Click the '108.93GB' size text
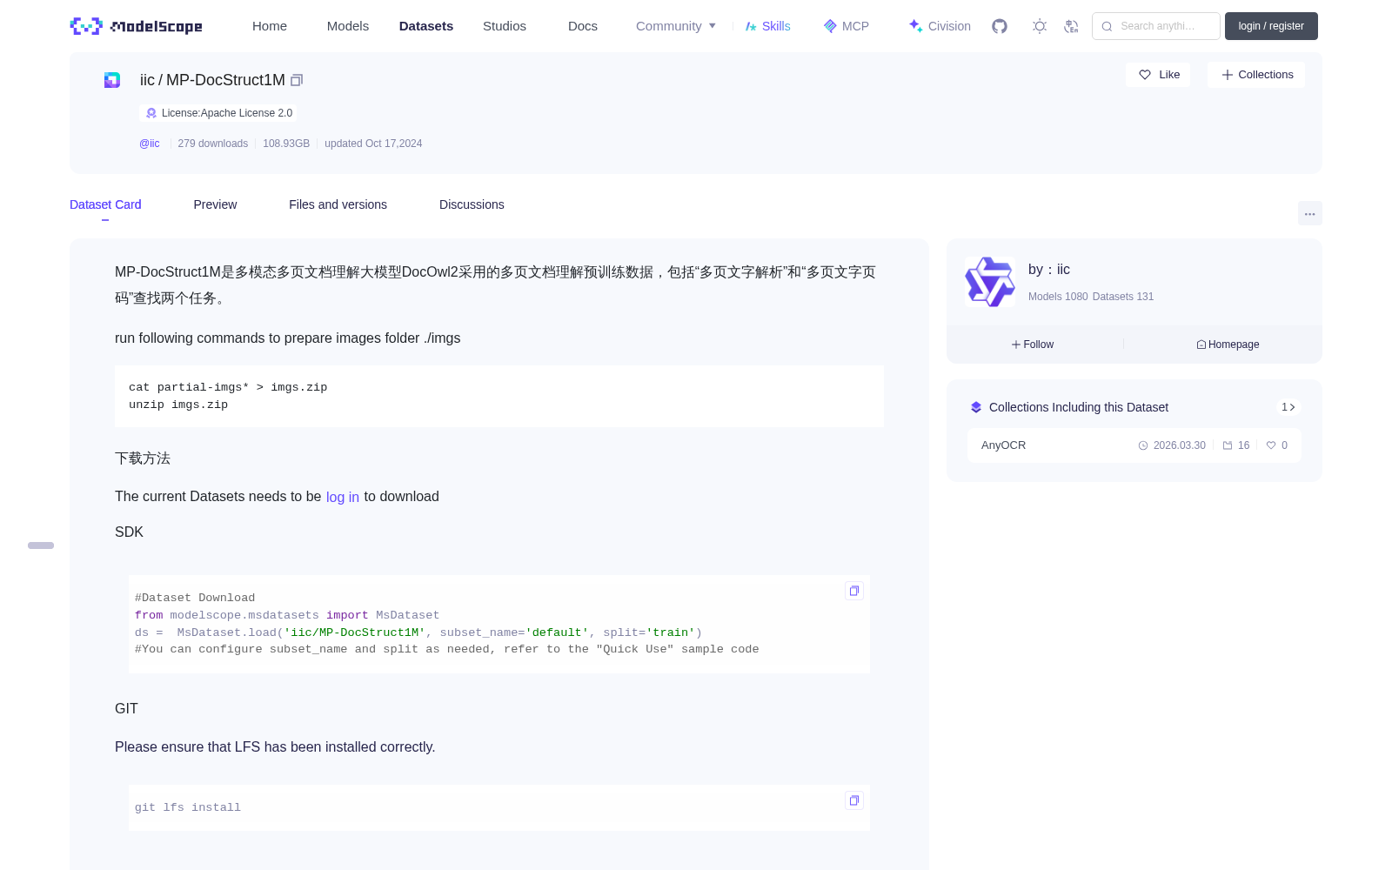This screenshot has height=870, width=1392. coord(286,144)
